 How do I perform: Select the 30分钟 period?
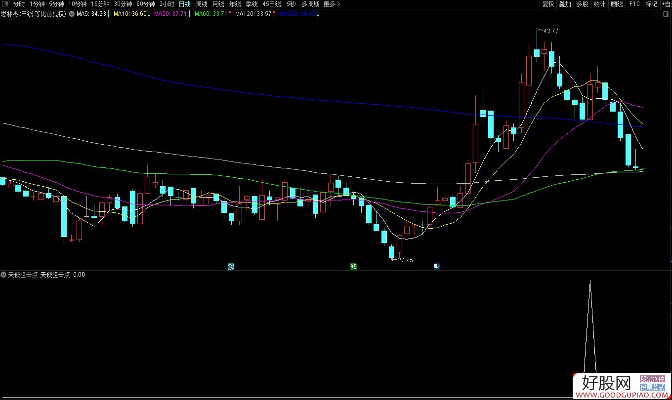point(123,4)
